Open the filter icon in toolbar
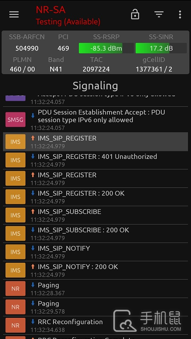Screen dimensions: 191x339 click(159, 14)
